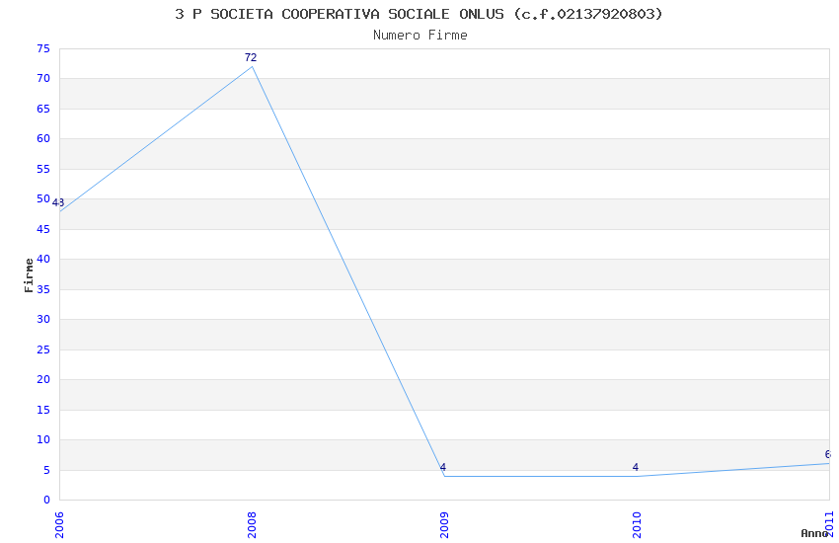Click the y-axis tick value 5

(46, 470)
